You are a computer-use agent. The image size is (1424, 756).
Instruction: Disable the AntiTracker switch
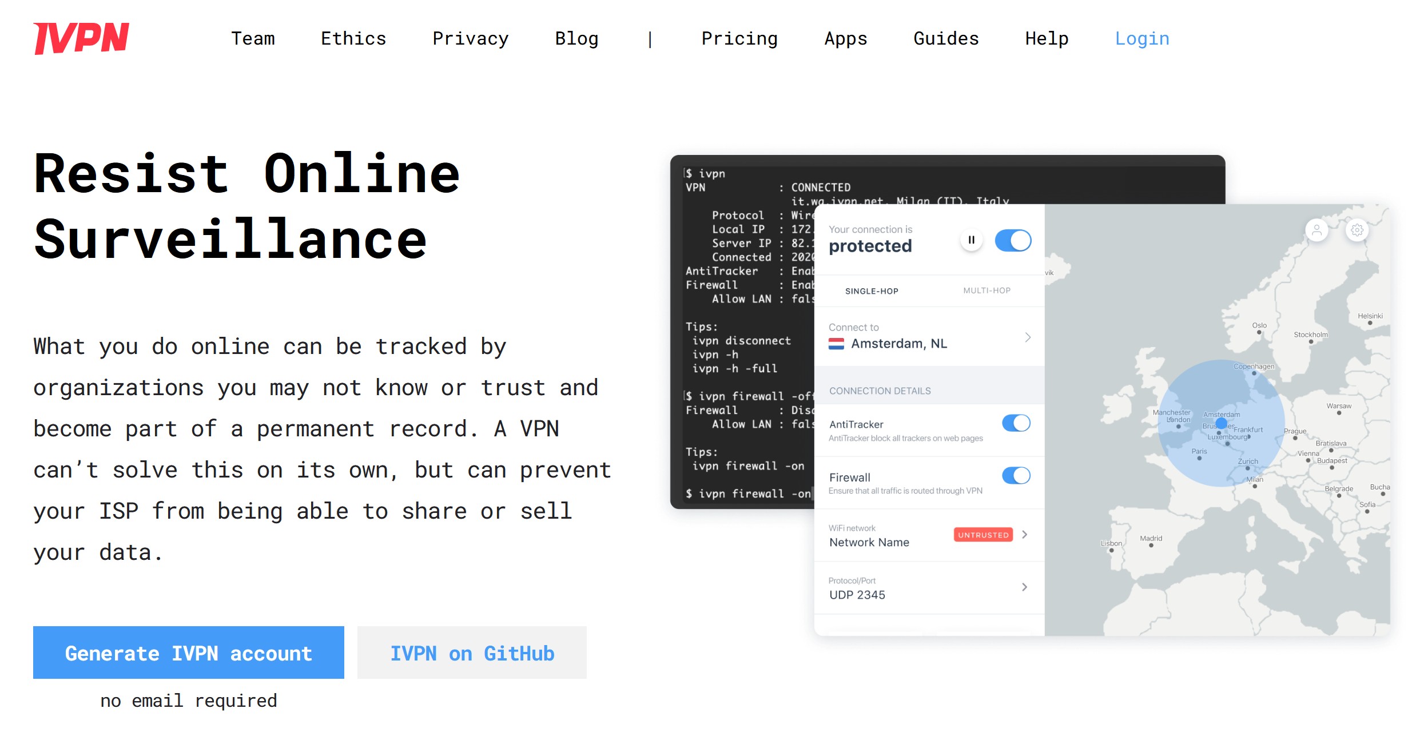1016,423
